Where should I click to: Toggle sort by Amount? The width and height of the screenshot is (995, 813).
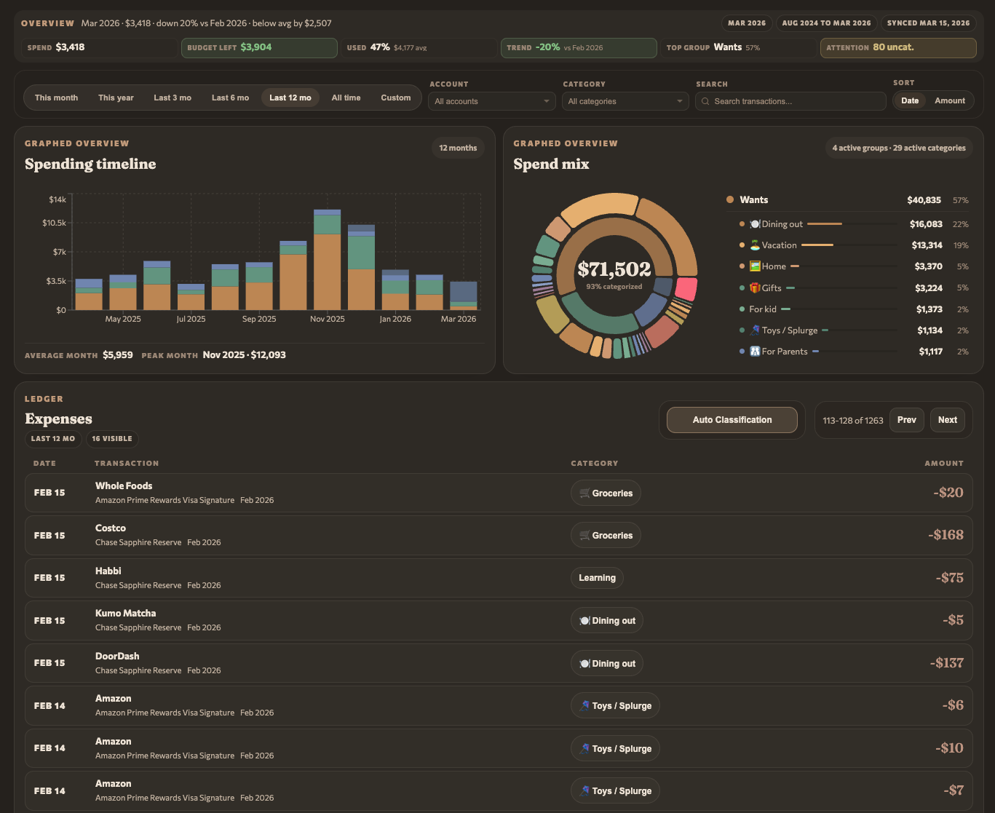click(950, 100)
